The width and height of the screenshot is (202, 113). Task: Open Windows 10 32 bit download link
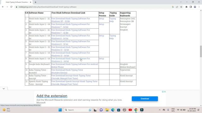coord(70,48)
